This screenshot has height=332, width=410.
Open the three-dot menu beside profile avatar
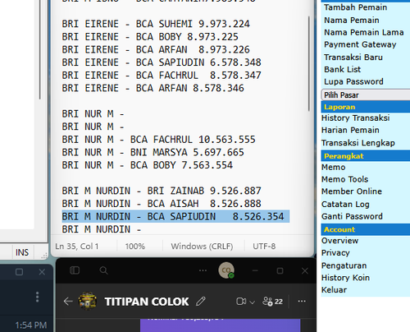coord(203,270)
